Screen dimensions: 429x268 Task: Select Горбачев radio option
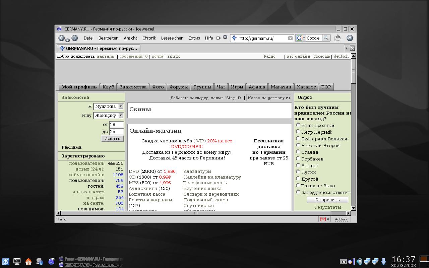(298, 158)
